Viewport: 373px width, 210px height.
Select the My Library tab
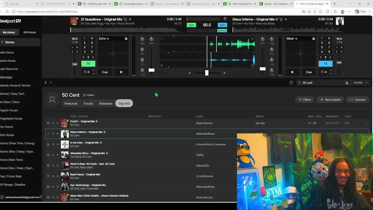coord(9,32)
